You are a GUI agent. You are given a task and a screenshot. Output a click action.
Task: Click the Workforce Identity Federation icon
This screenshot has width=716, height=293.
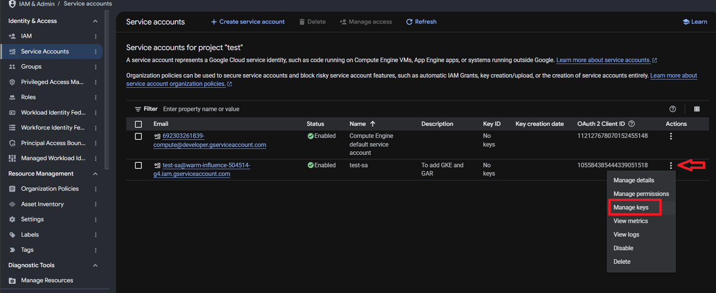(12, 128)
